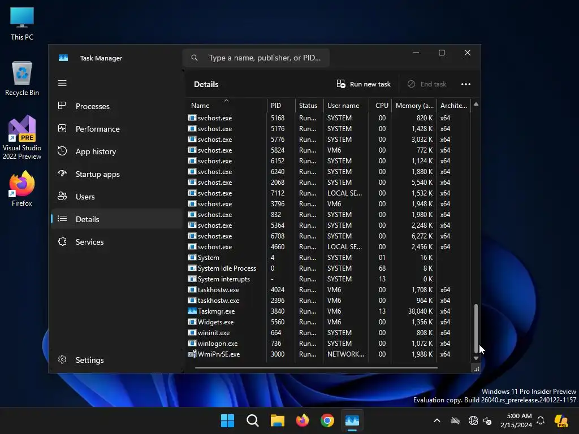This screenshot has height=434, width=579.
Task: Click the NETWORK... user name cell
Action: 345,354
